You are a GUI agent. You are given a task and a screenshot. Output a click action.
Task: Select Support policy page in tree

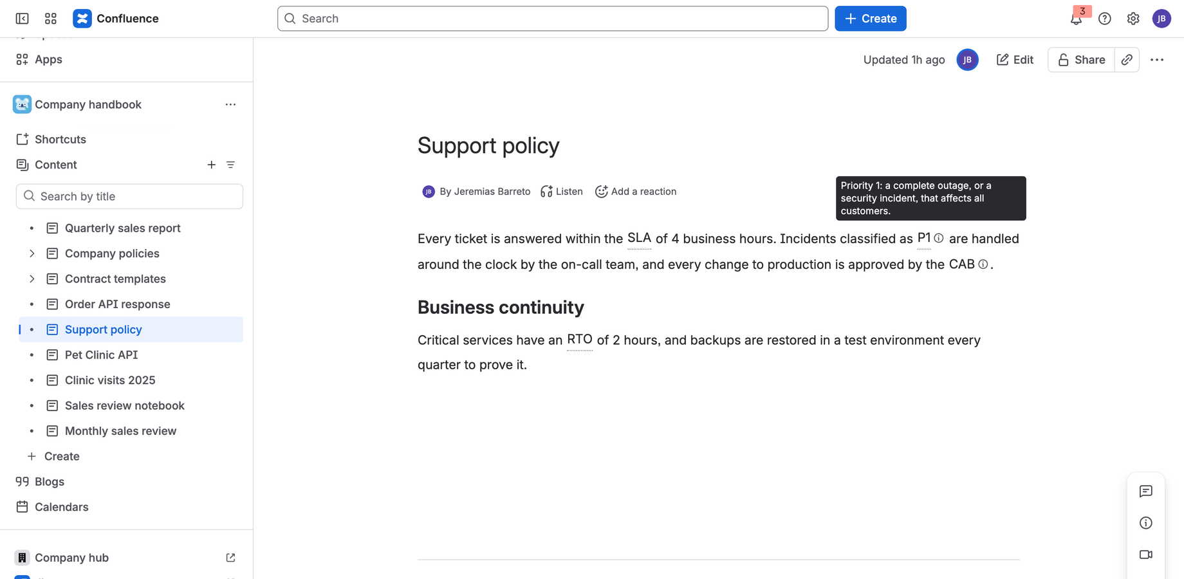tap(103, 329)
